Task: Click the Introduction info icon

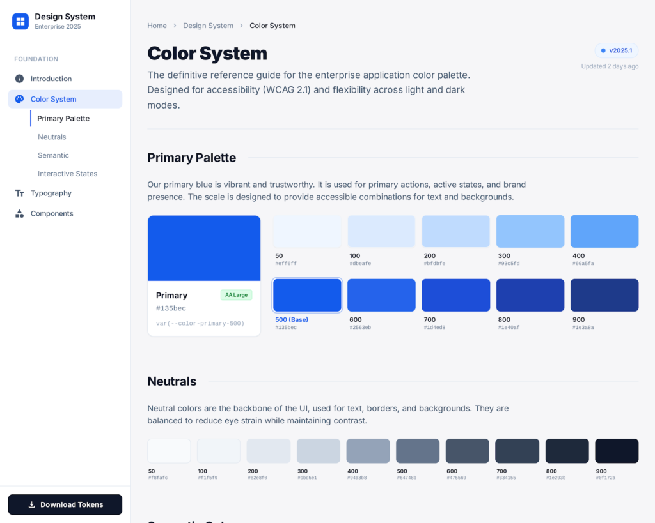Action: [x=20, y=79]
